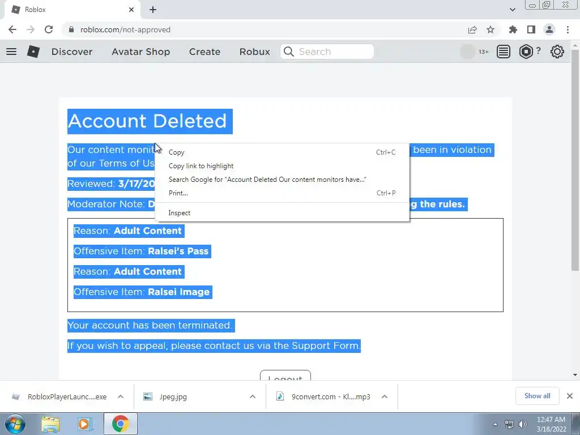Click the 13+ age label
The width and height of the screenshot is (580, 435).
[484, 52]
